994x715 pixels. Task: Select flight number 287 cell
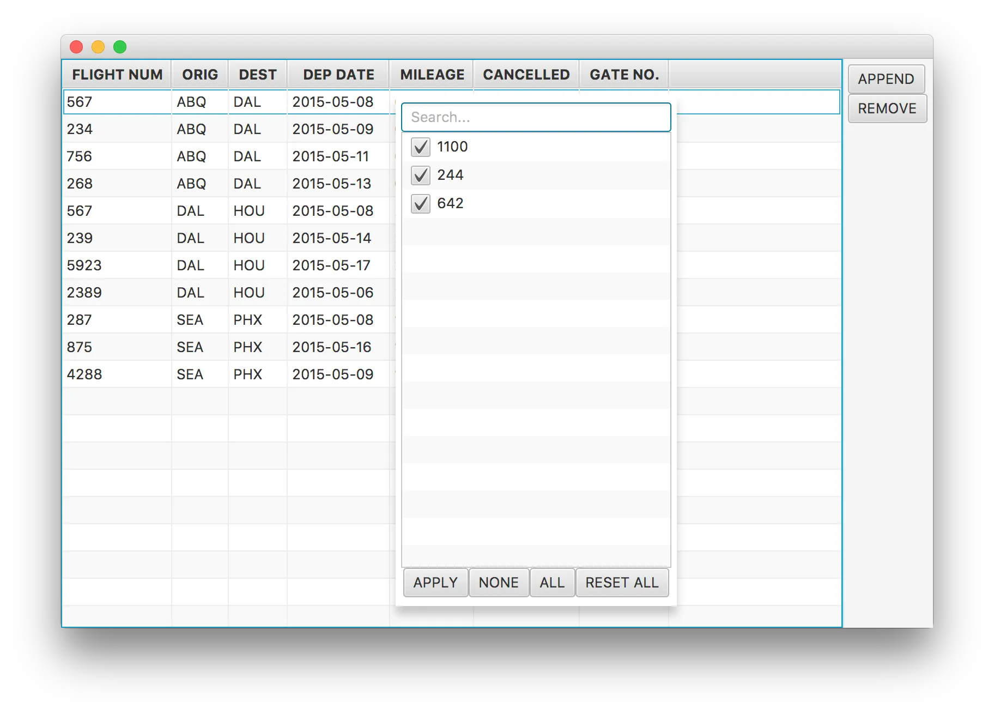click(x=117, y=320)
